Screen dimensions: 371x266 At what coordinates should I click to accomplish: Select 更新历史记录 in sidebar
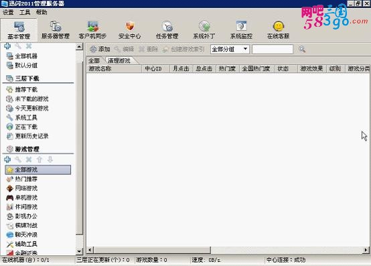(27, 136)
